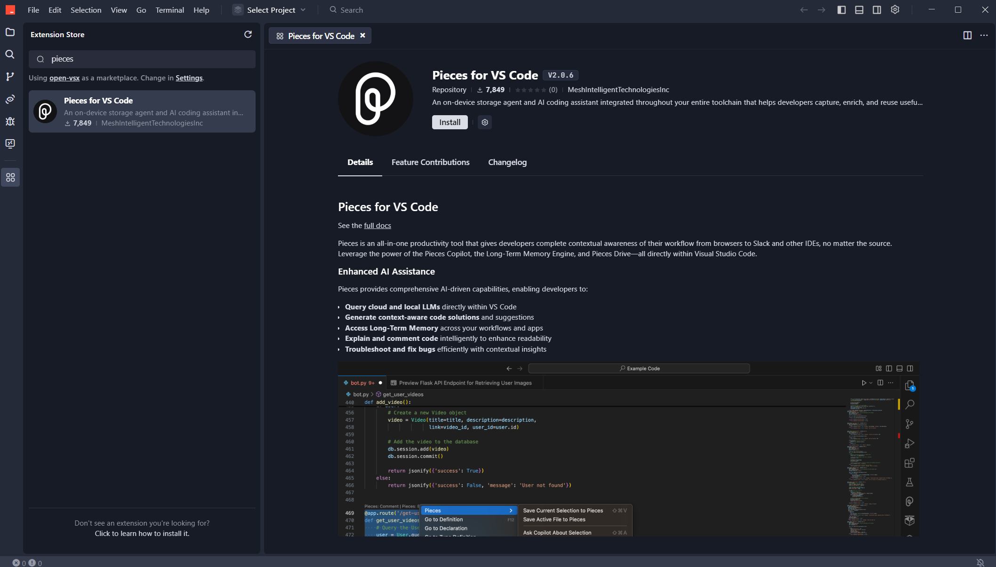Screen dimensions: 996x567
Task: Open the Selection menu
Action: point(86,10)
